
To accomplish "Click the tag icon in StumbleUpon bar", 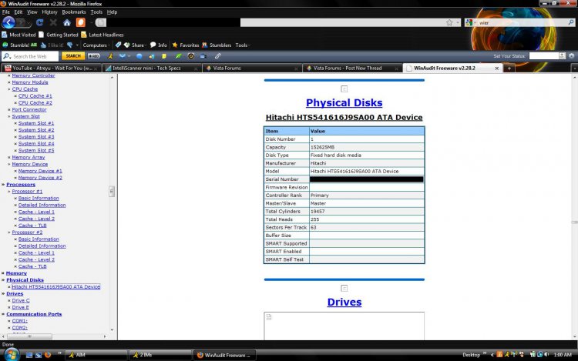I will click(x=118, y=45).
